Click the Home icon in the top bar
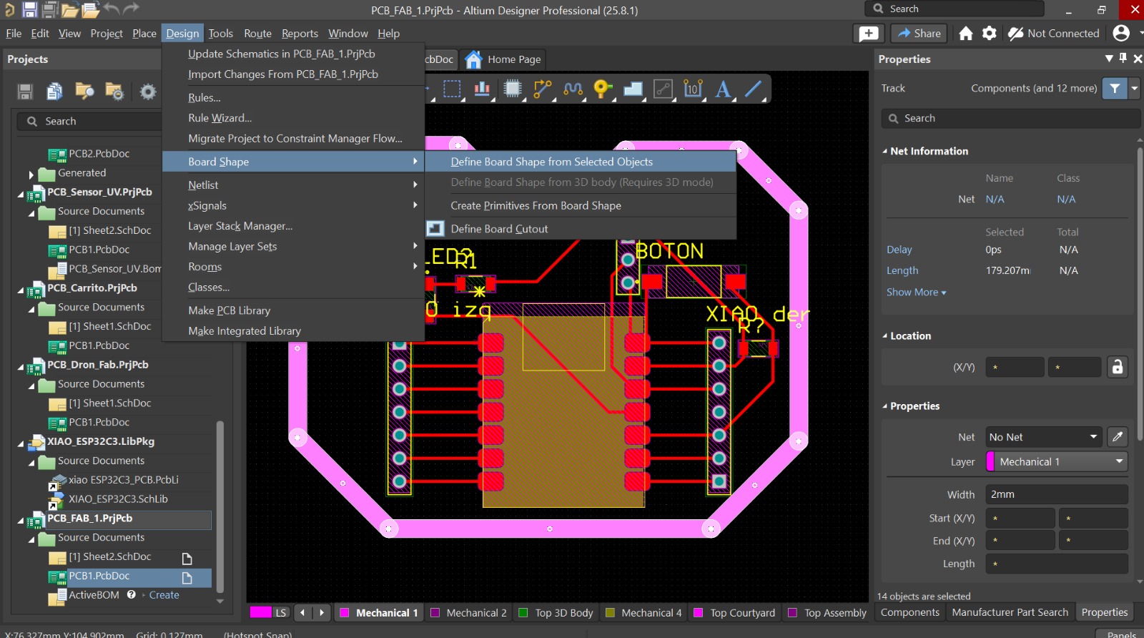Viewport: 1144px width, 638px height. click(x=966, y=34)
